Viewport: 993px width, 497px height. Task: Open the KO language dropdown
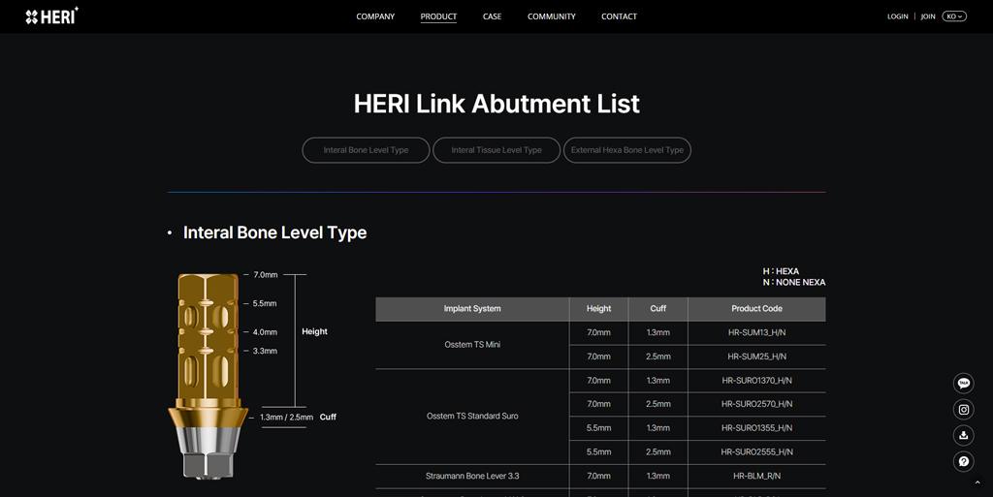pos(954,16)
